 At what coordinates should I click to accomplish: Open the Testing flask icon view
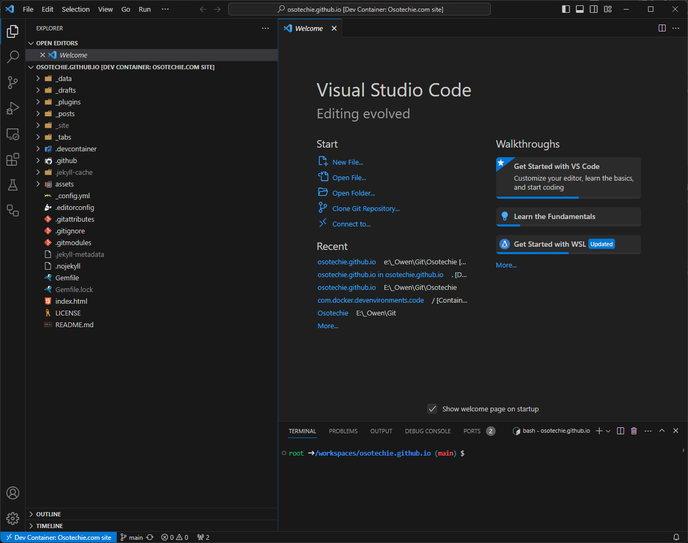(13, 185)
